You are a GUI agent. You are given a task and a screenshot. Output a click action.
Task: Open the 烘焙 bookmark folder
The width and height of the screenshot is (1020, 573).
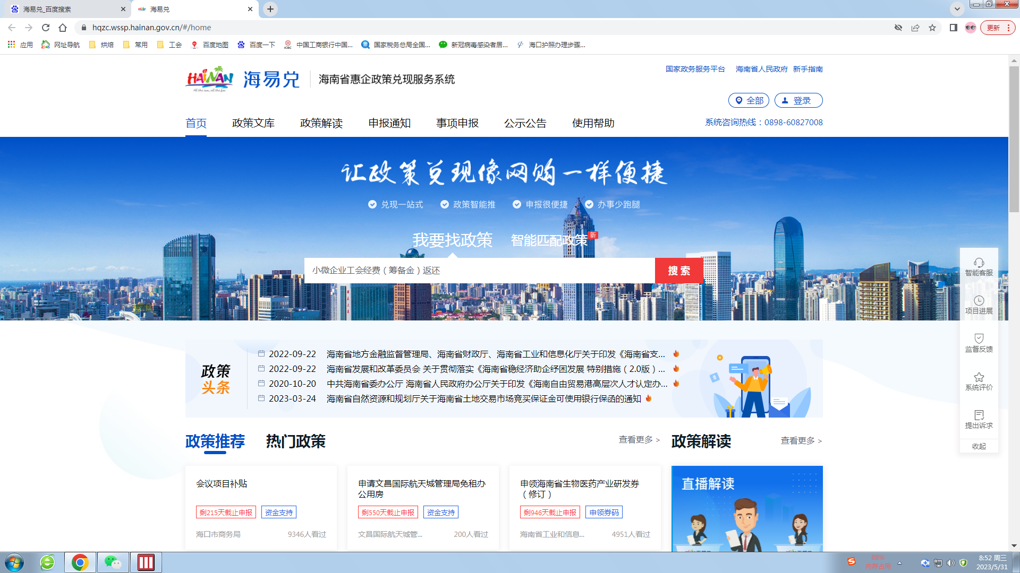click(x=101, y=45)
